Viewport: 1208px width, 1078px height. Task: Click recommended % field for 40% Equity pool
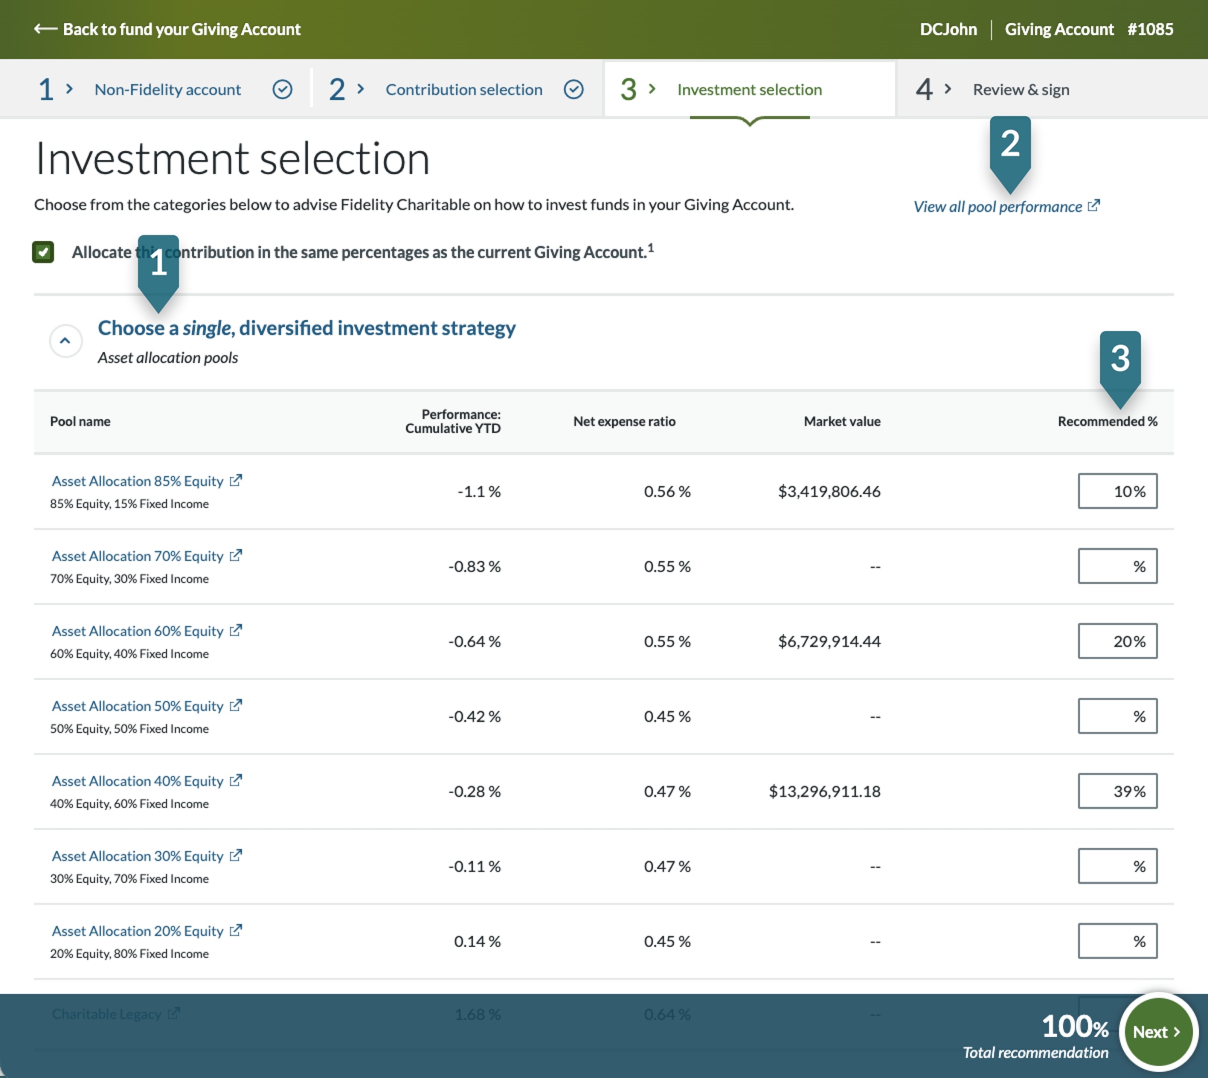tap(1117, 791)
